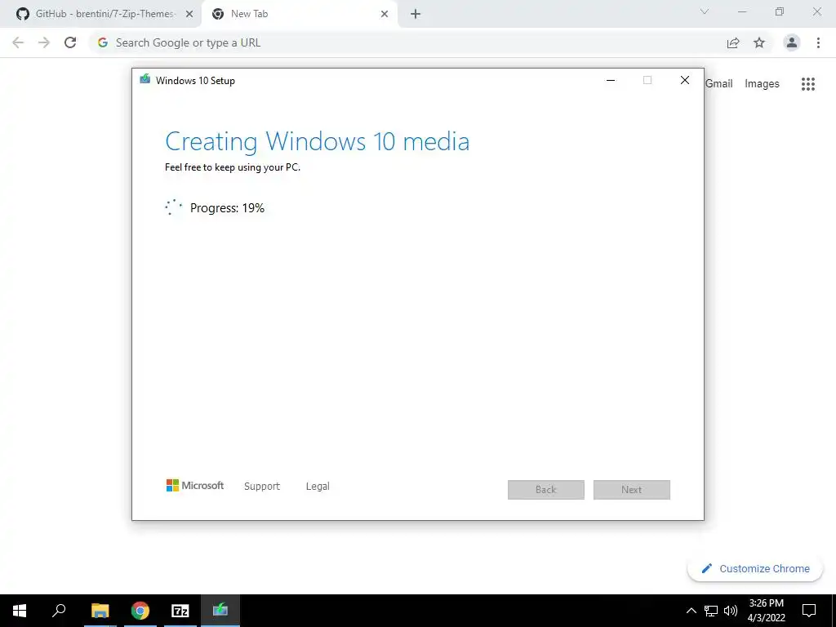Open the Legal link in setup
This screenshot has height=627, width=836.
pyautogui.click(x=318, y=487)
